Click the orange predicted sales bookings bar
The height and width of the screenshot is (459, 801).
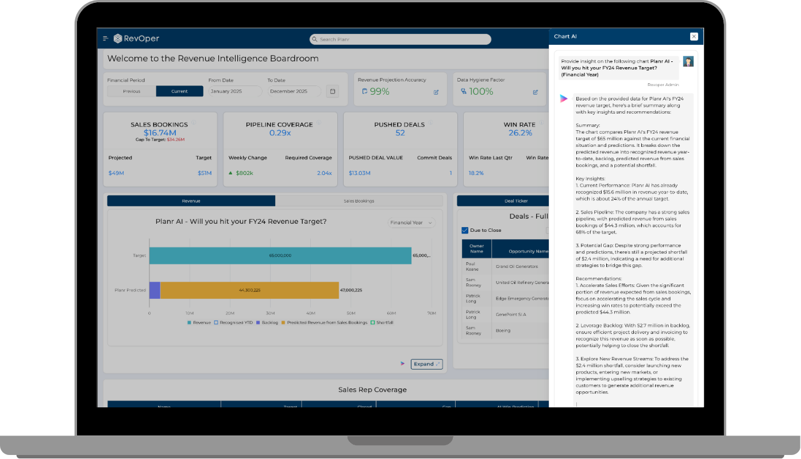coord(249,290)
